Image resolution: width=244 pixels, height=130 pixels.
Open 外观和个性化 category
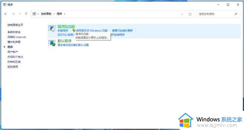coord(15,57)
